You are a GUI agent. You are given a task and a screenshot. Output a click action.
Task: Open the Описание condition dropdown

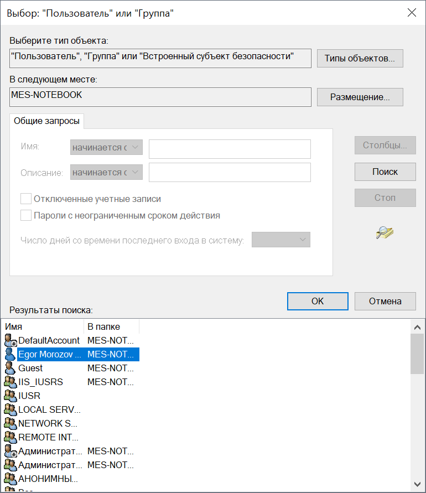[x=106, y=172]
